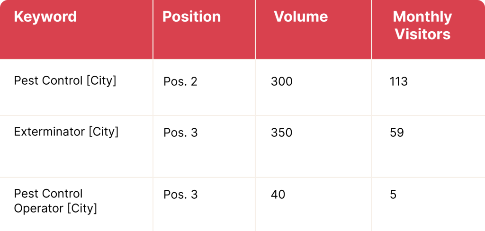Select the Exterminator [City] keyword cell
The width and height of the screenshot is (485, 231).
point(66,132)
